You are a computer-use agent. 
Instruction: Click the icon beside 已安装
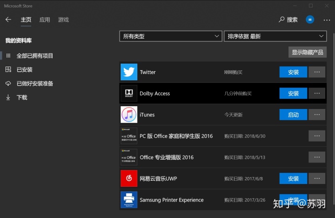[8, 69]
